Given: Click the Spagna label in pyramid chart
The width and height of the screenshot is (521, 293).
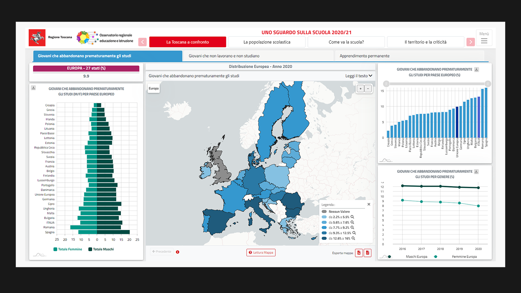Looking at the screenshot, I should (x=50, y=232).
